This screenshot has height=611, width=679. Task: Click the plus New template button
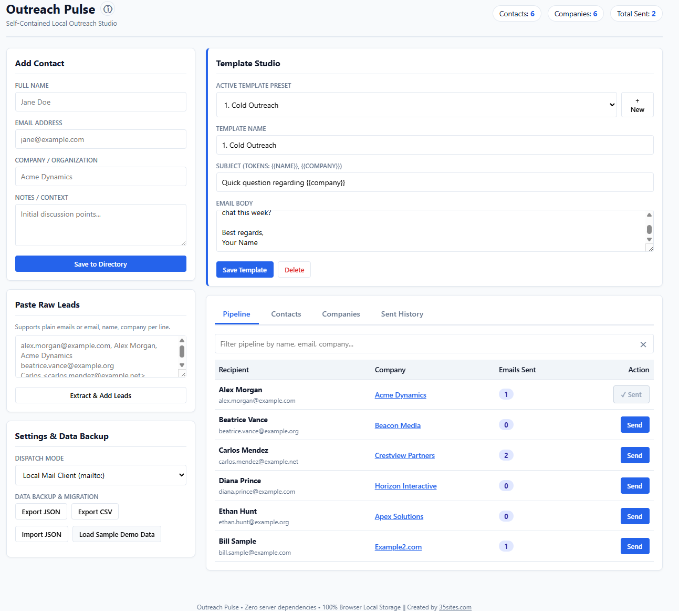(x=637, y=105)
